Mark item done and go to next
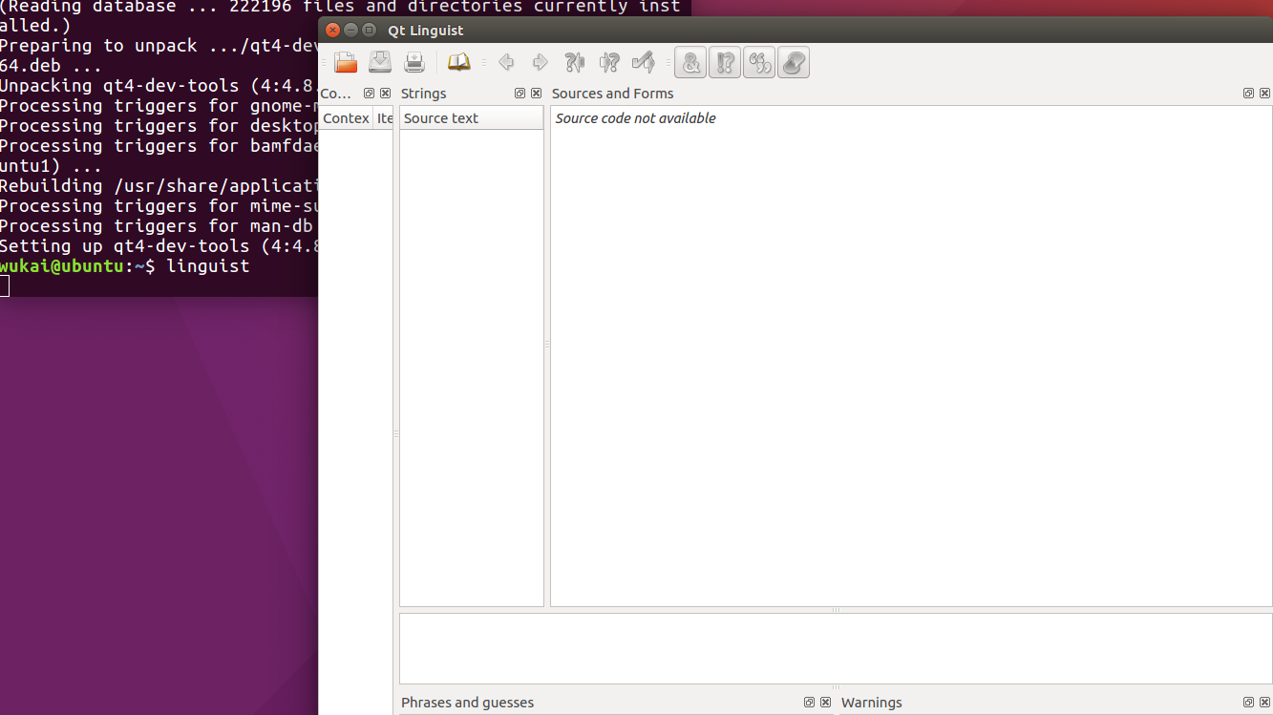This screenshot has height=715, width=1273. tap(643, 61)
